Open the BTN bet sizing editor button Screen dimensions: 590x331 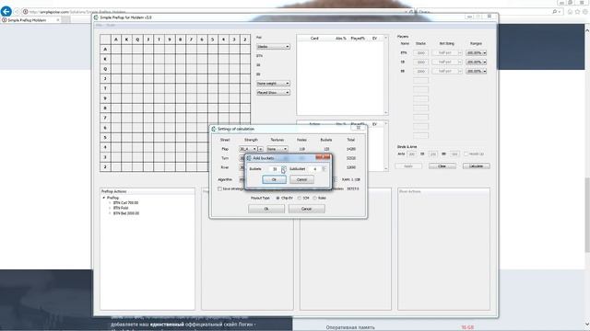460,53
